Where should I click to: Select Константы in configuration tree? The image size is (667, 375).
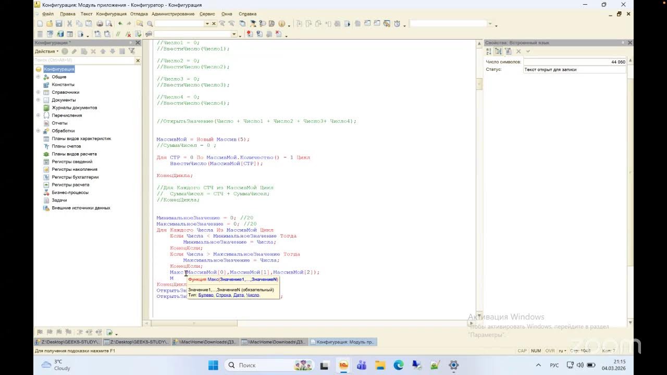pos(63,84)
